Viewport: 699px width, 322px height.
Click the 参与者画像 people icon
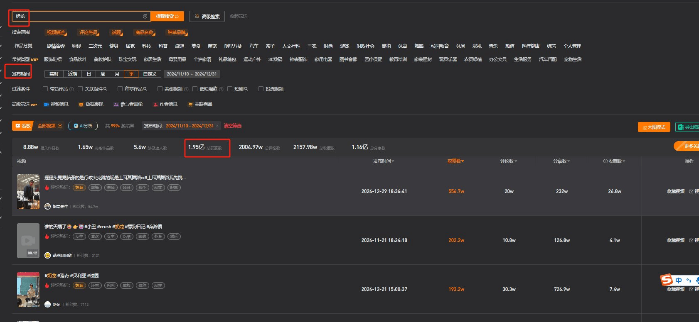[x=116, y=105]
